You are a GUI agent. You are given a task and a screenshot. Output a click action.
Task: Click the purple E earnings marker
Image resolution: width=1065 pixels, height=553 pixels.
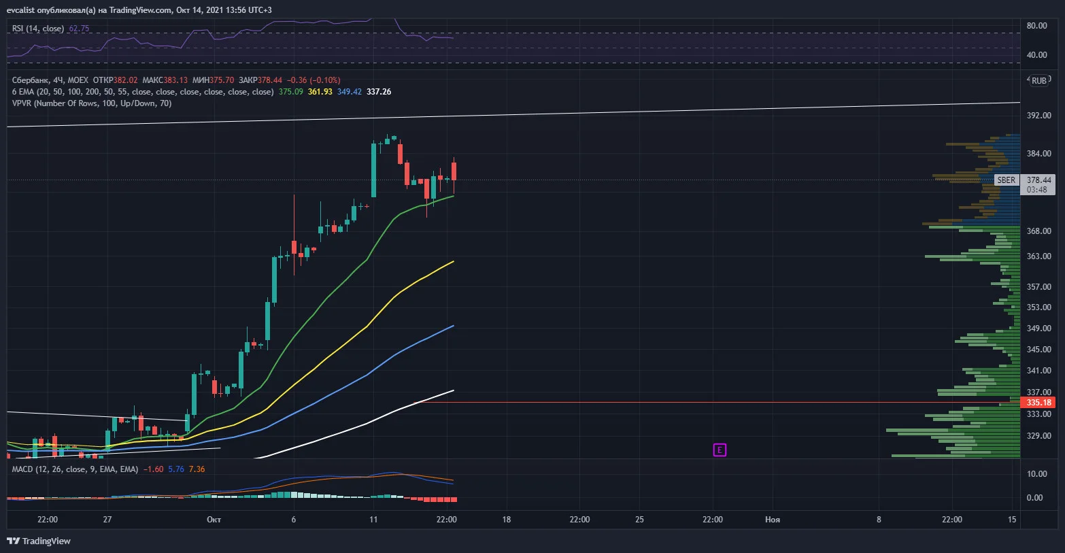coord(720,450)
